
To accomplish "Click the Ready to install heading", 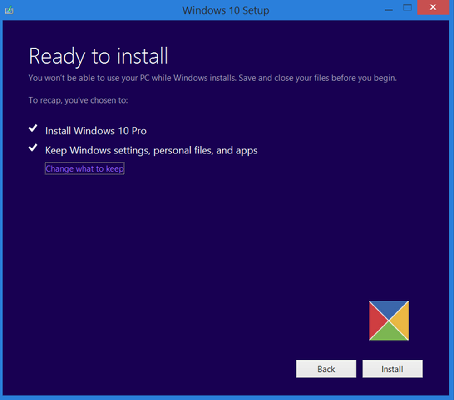I will pyautogui.click(x=98, y=56).
